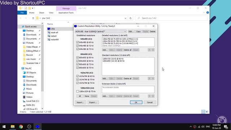
Task: Go up one folder level in Explorer
Action: 33,18
